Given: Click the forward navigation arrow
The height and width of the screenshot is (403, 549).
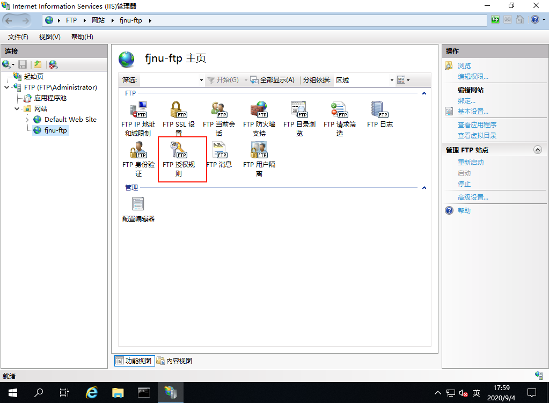Looking at the screenshot, I should tap(26, 20).
